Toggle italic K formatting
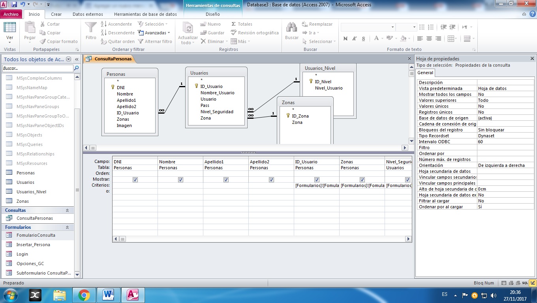Screen dimensions: 537x303 coord(354,39)
